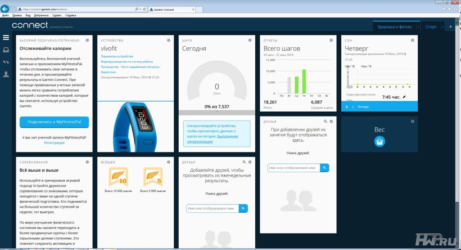This screenshot has width=461, height=250.
Task: Open the Сервис menu
Action: tap(57, 15)
